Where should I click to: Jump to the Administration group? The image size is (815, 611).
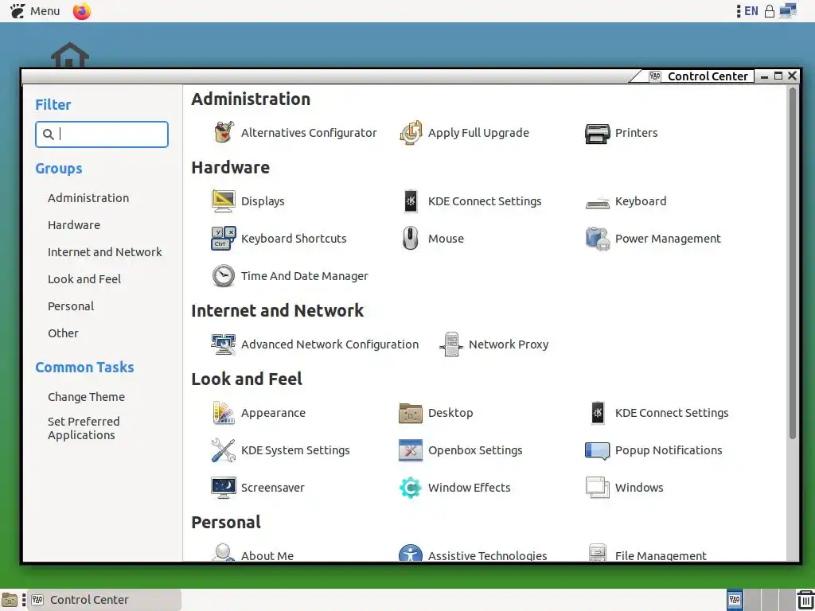pos(88,198)
